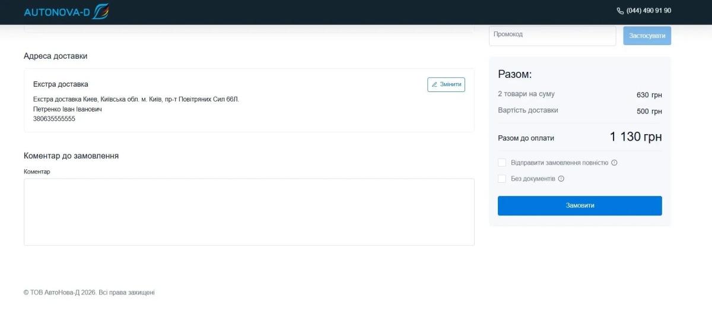This screenshot has height=323, width=712.
Task: Click the Змінити button for delivery address
Action: (x=446, y=84)
